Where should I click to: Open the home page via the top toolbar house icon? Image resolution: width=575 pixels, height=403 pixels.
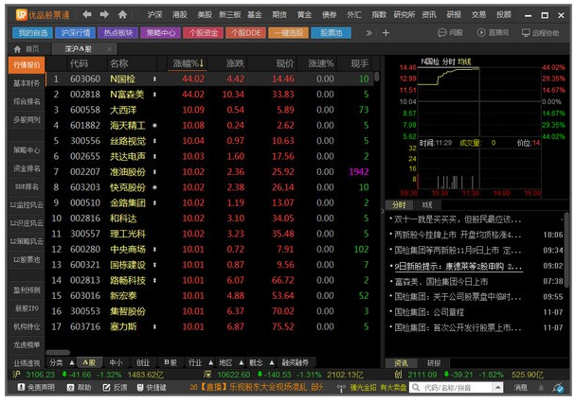[122, 14]
